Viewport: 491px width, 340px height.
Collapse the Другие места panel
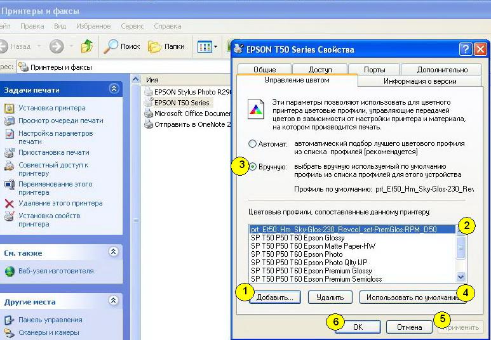(113, 301)
